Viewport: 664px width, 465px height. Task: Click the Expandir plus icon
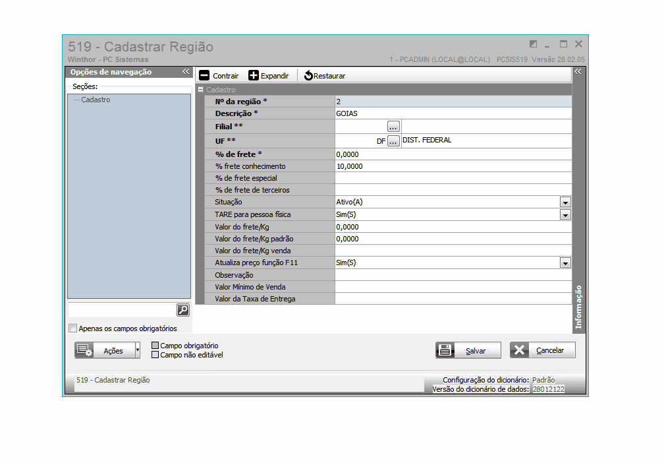253,75
